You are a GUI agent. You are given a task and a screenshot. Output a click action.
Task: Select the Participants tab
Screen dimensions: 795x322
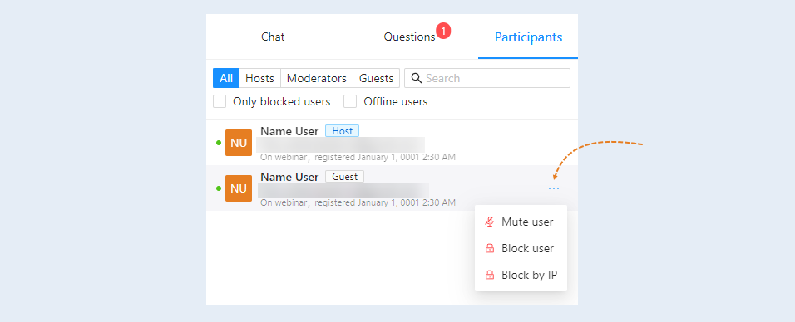click(528, 37)
